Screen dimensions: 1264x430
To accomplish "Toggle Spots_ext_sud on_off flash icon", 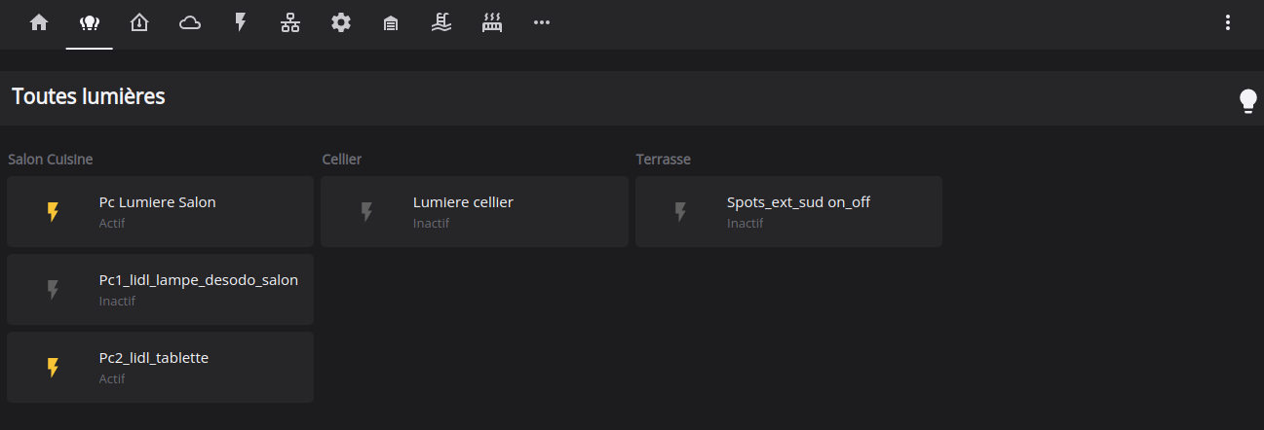I will pyautogui.click(x=681, y=212).
